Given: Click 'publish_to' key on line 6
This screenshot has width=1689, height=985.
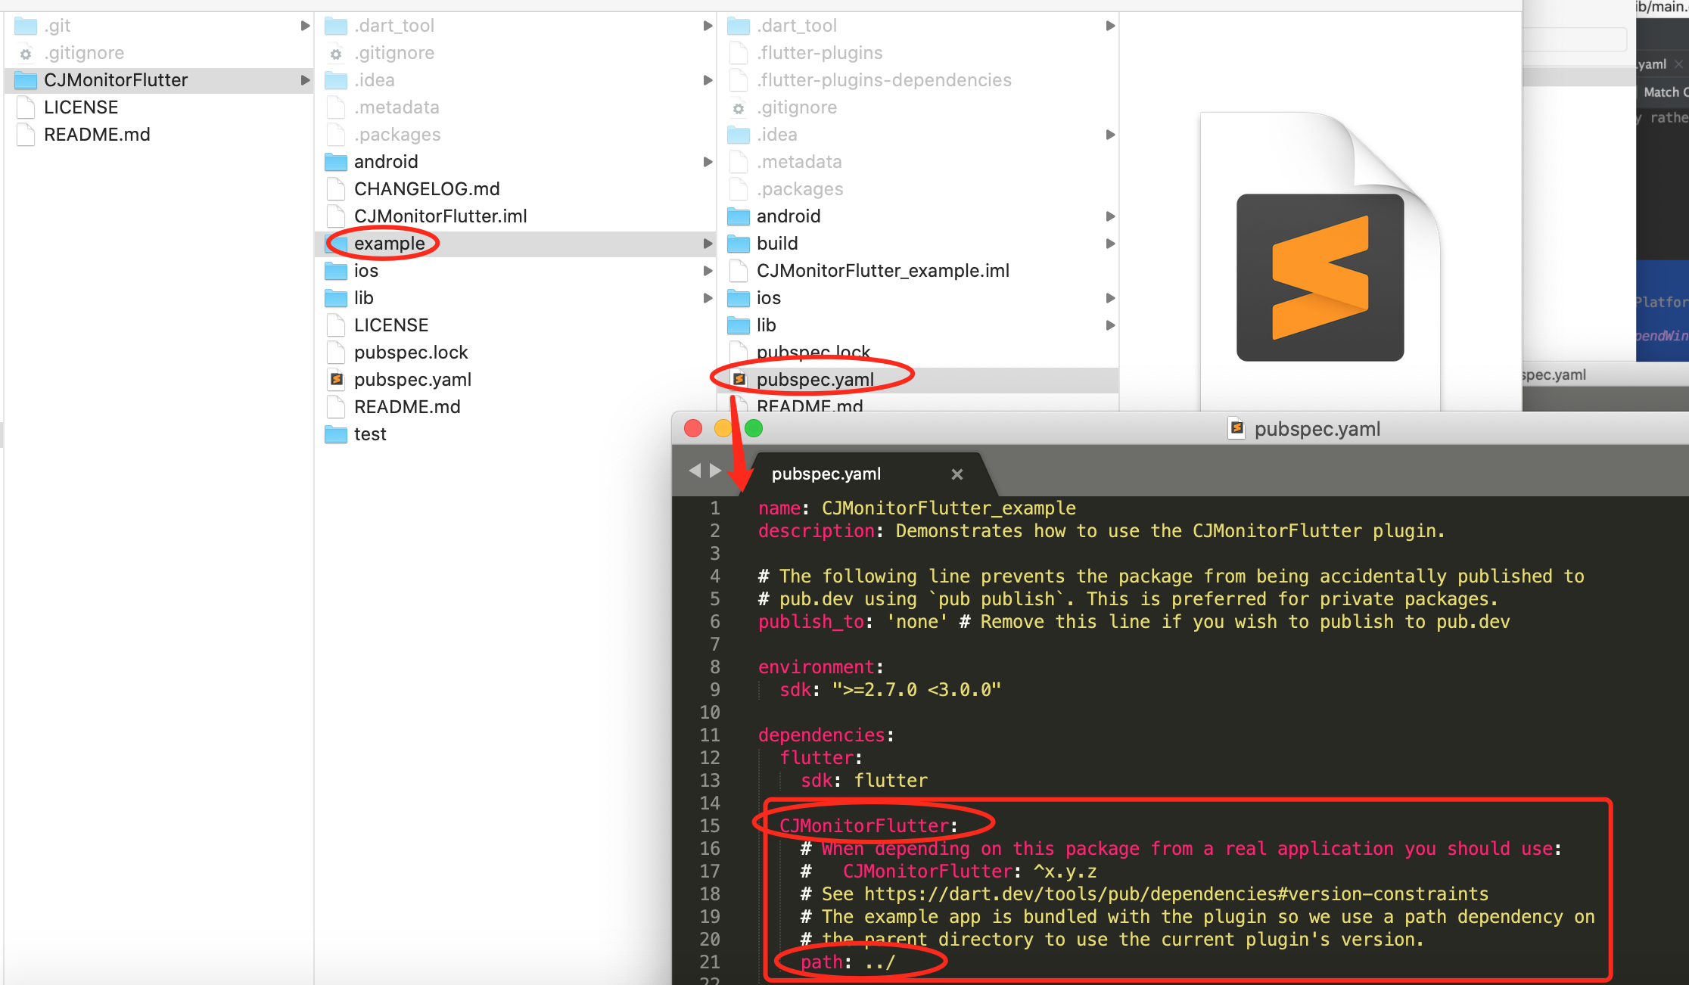Looking at the screenshot, I should [811, 622].
